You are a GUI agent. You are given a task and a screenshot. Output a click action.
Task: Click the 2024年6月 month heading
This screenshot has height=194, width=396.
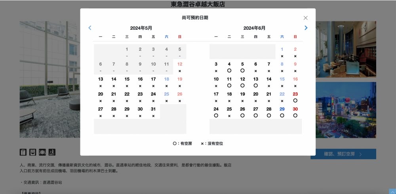[x=254, y=28]
